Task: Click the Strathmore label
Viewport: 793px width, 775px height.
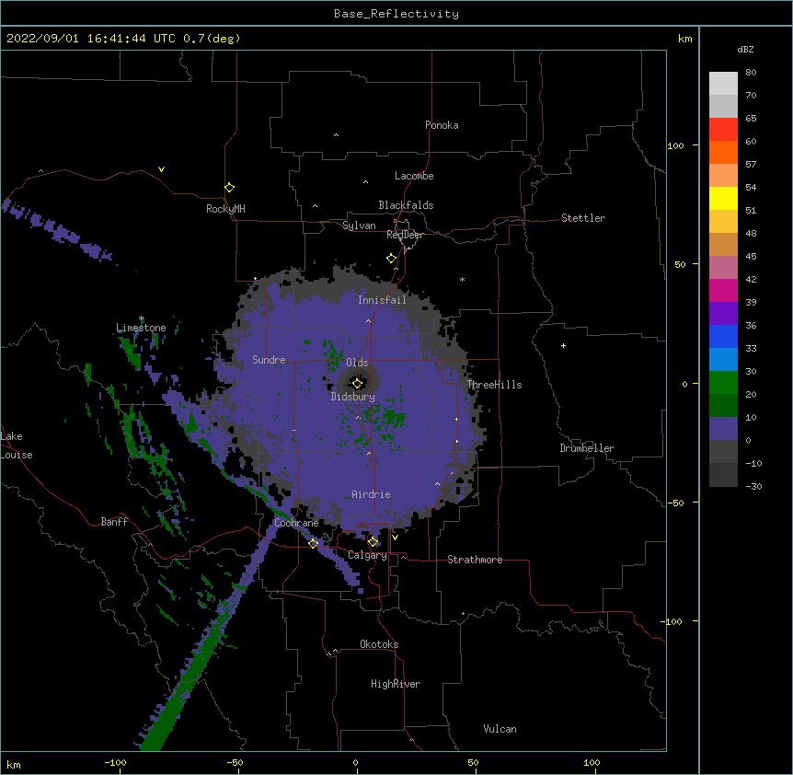Action: tap(475, 560)
